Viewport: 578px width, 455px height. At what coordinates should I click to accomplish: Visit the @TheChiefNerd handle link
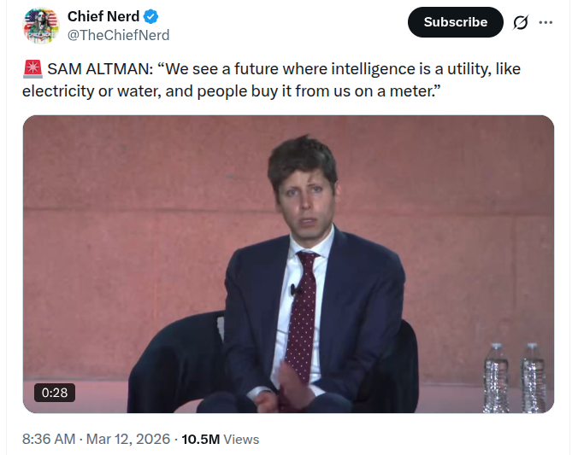point(118,35)
